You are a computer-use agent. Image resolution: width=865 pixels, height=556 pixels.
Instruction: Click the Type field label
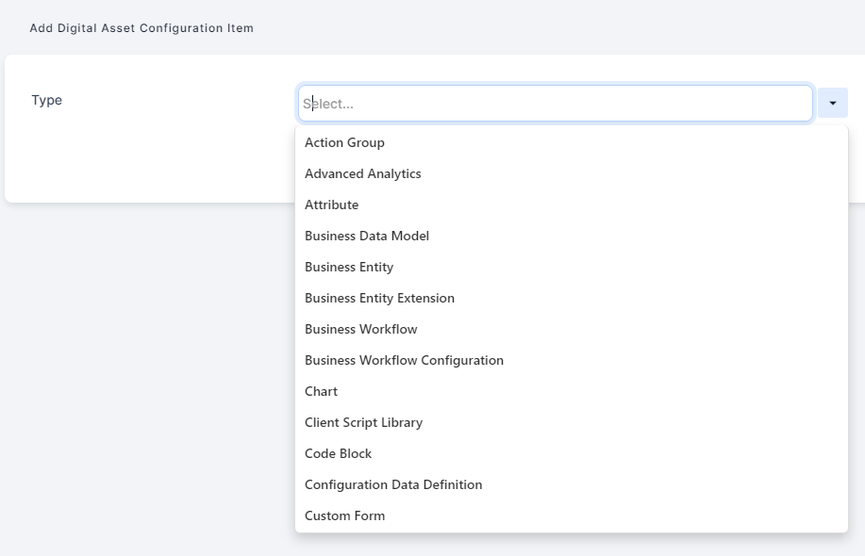(x=46, y=100)
